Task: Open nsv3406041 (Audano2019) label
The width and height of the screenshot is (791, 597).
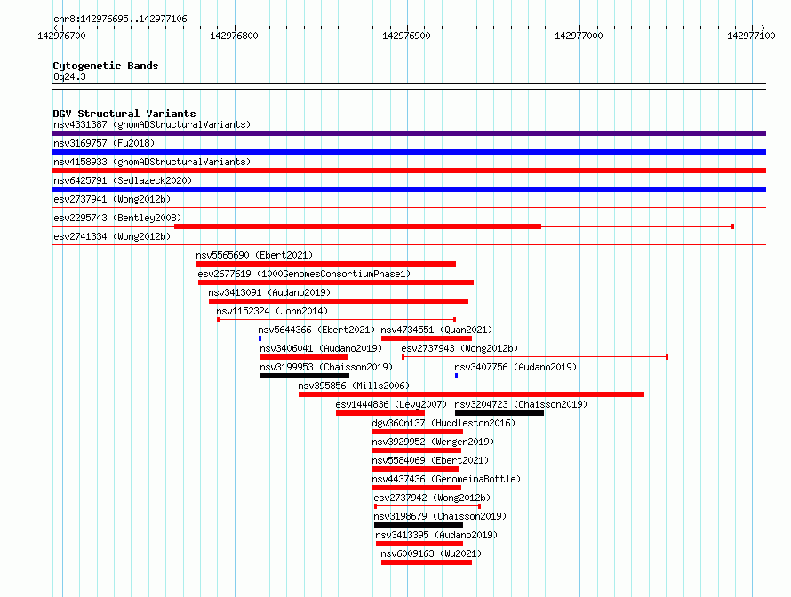Action: 321,348
